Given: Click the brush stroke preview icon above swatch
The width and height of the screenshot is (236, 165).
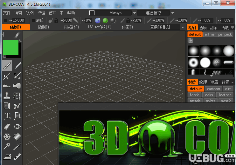Looking at the screenshot, I should tap(17, 35).
